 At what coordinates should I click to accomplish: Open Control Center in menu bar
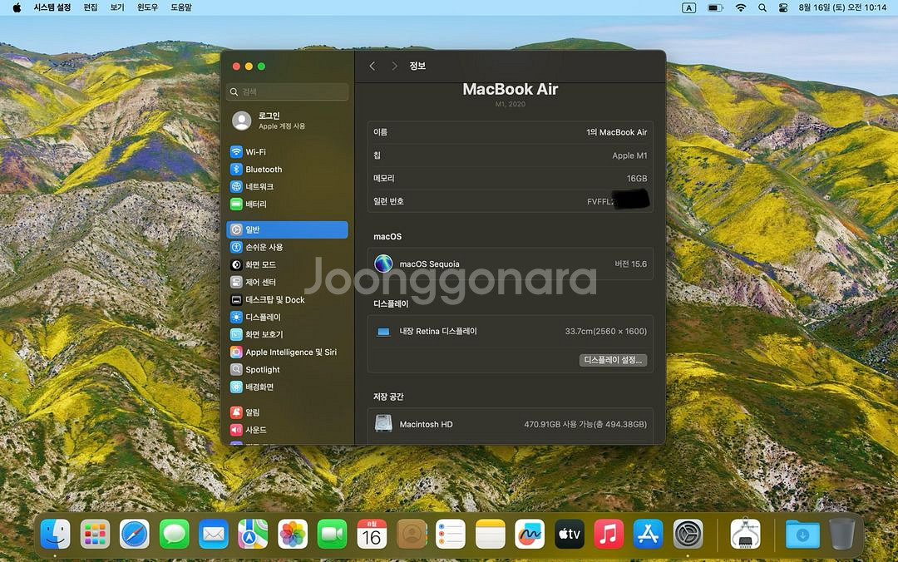click(x=783, y=7)
